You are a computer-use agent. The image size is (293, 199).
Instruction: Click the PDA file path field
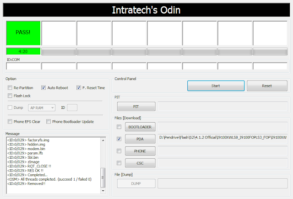(222, 139)
